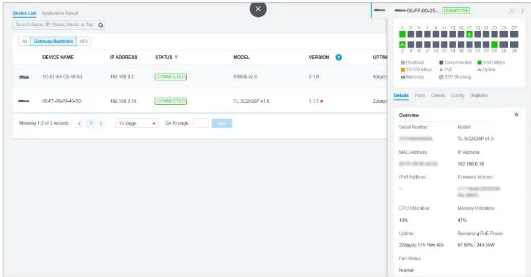Click CONNECTED badge for TL-SG2428P row

pos(170,101)
